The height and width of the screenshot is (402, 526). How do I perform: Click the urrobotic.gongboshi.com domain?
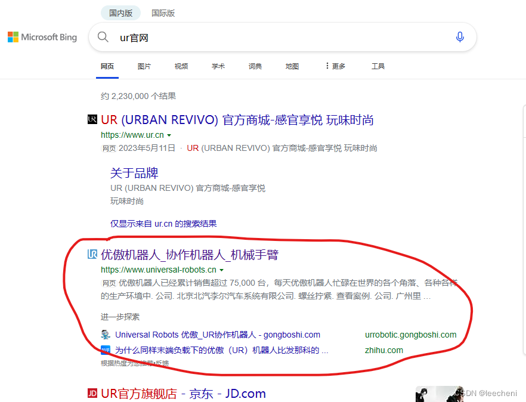point(410,335)
